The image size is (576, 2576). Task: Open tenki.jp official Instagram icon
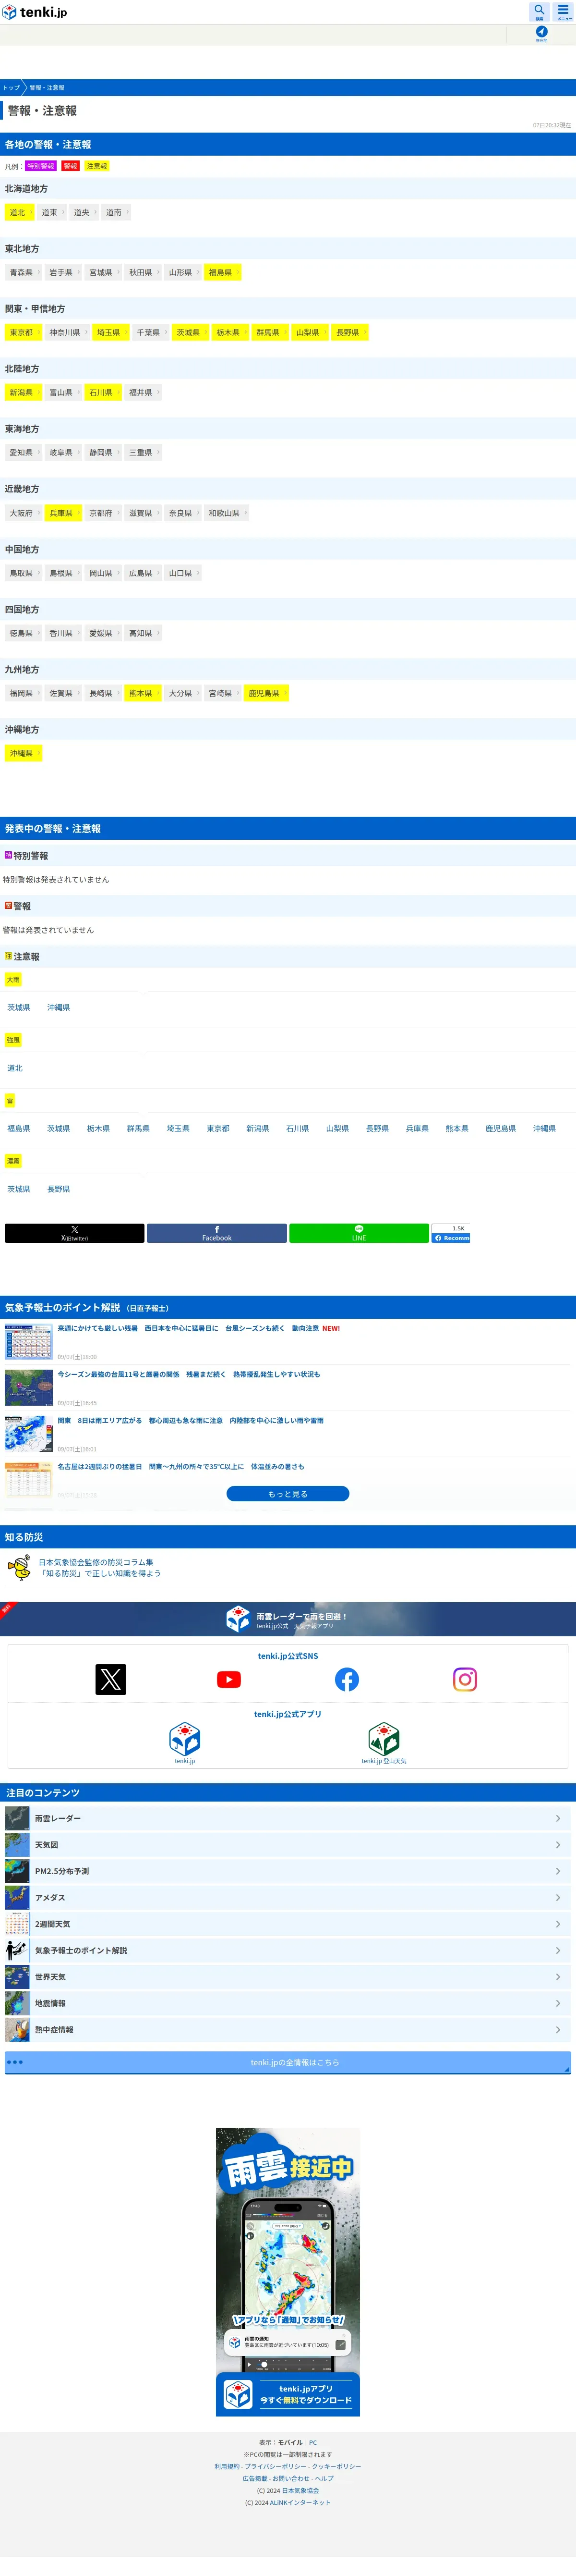pyautogui.click(x=464, y=1679)
